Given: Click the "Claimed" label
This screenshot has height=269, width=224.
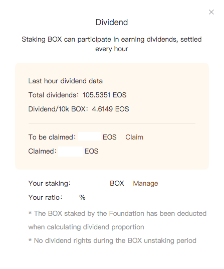Looking at the screenshot, I should click(x=42, y=152).
